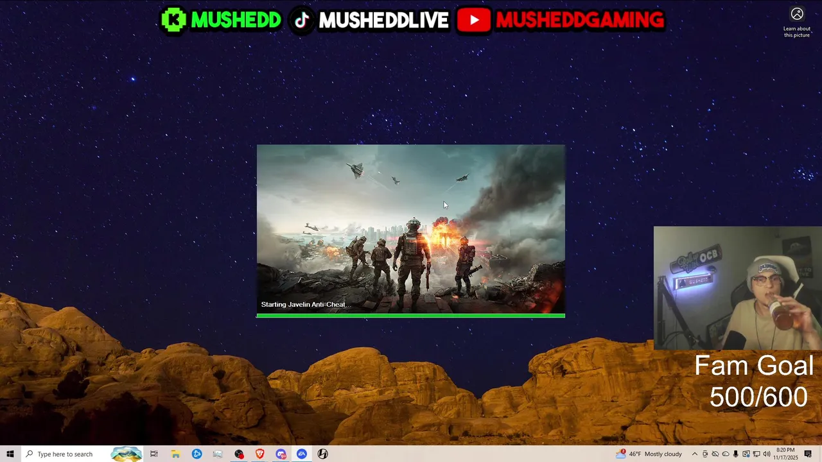Viewport: 822px width, 462px height.
Task: Open network settings tray icon
Action: click(x=756, y=454)
